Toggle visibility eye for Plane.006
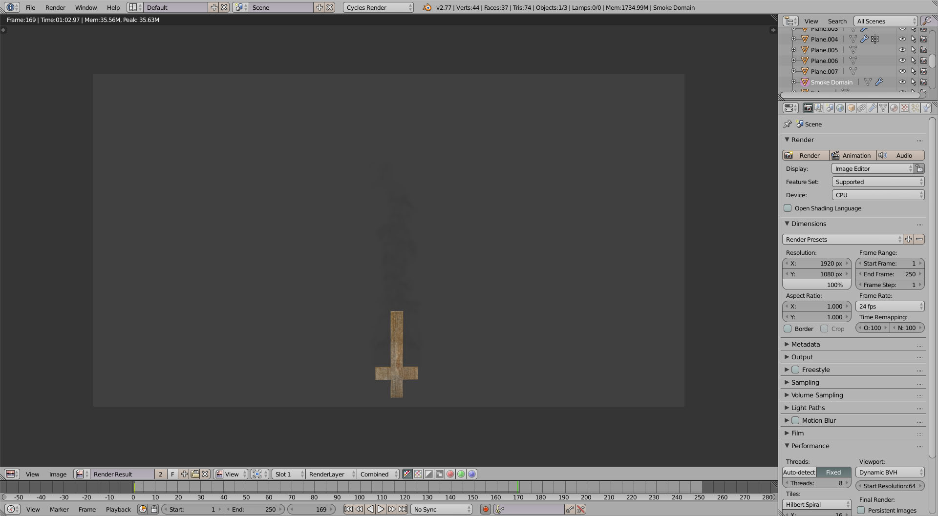938x516 pixels. tap(902, 61)
